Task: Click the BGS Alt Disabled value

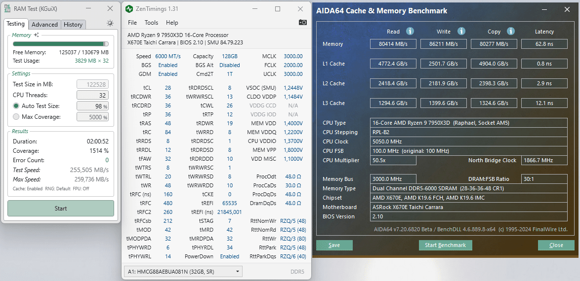Action: click(x=230, y=66)
